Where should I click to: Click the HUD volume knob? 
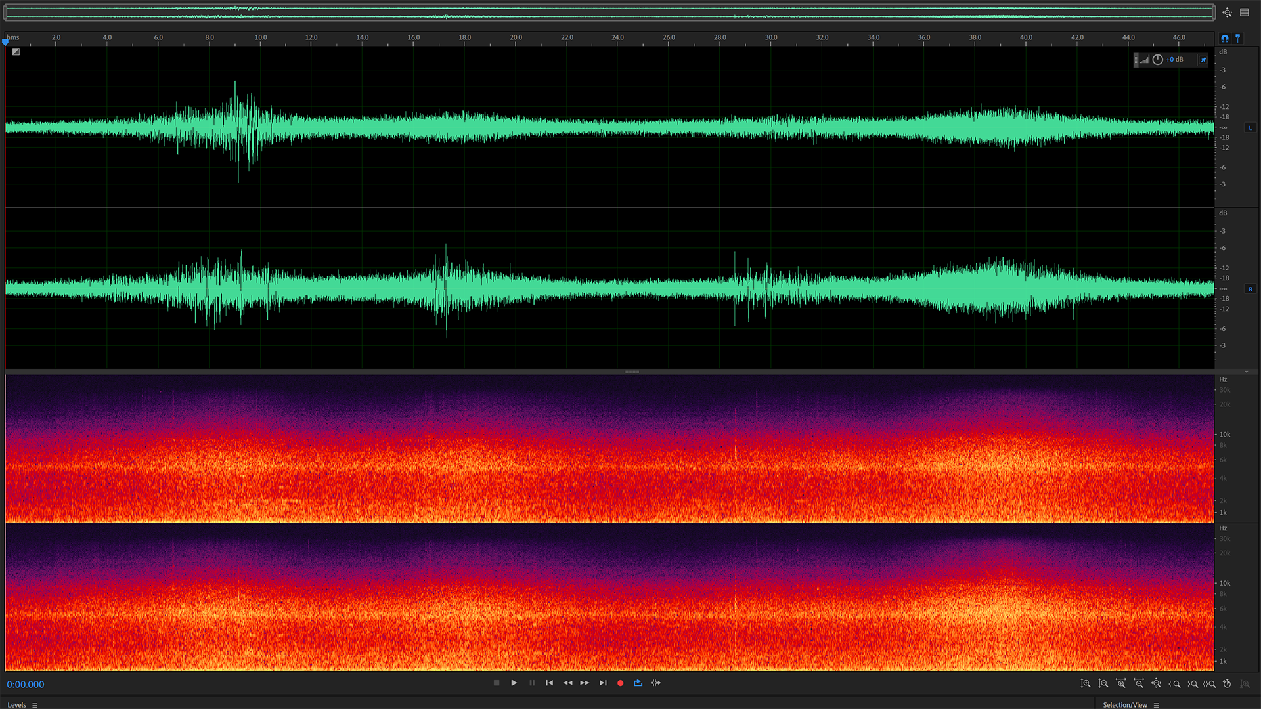1158,60
